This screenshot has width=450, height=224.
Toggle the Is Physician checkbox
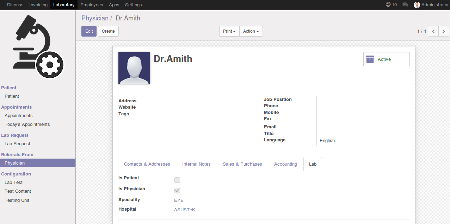point(177,191)
